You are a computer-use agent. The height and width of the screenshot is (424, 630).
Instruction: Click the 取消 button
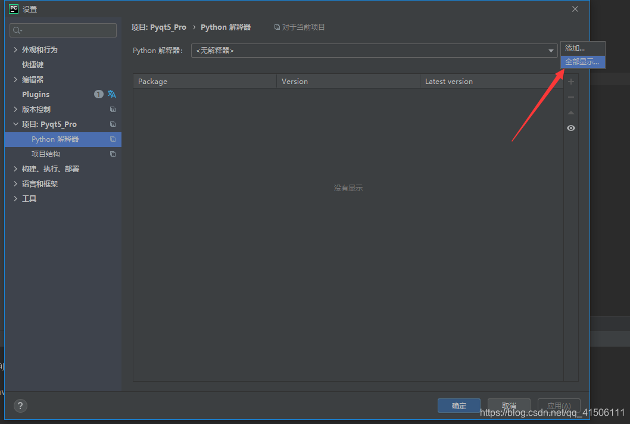(509, 406)
